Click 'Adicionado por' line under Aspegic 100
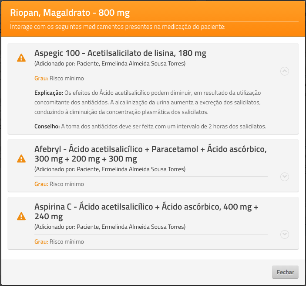 coord(110,64)
